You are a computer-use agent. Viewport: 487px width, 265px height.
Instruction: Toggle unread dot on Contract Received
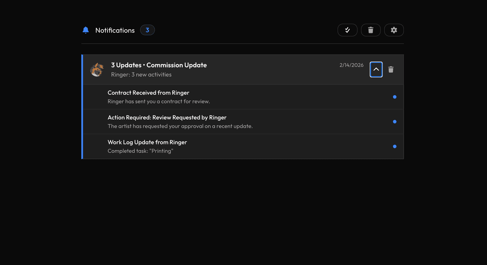tap(394, 97)
